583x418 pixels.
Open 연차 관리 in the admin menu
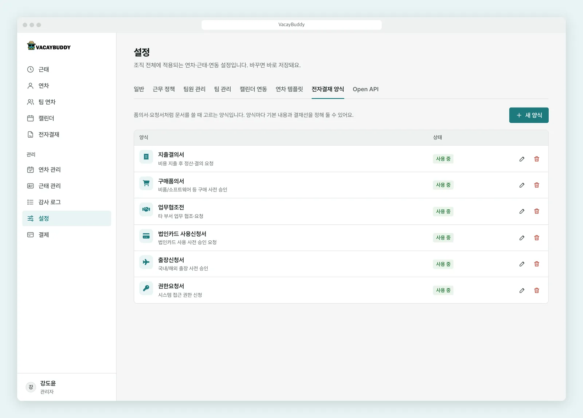(67, 170)
